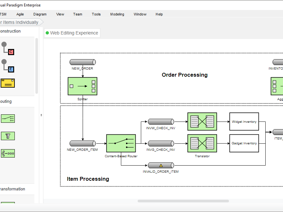Image resolution: width=283 pixels, height=212 pixels.
Task: Click the NEW_ORDER message channel shape
Action: (82, 62)
